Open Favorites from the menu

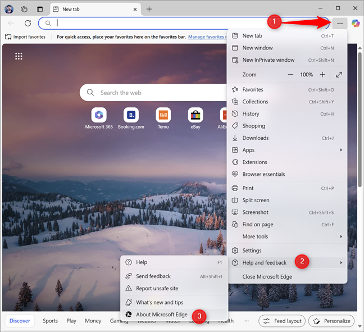(287, 90)
